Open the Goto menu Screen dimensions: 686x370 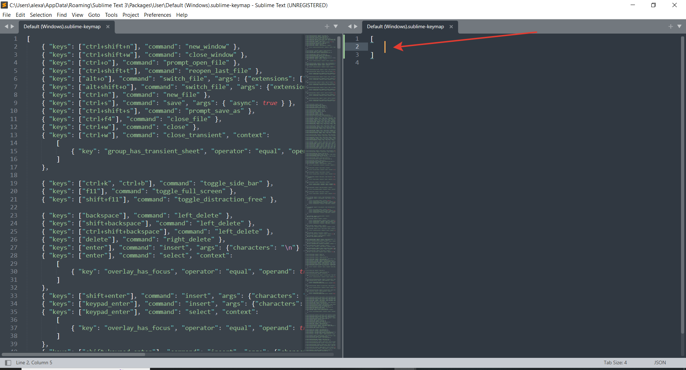94,15
